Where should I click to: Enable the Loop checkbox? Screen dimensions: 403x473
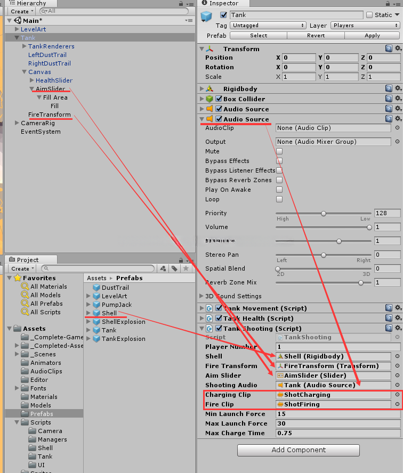click(279, 199)
